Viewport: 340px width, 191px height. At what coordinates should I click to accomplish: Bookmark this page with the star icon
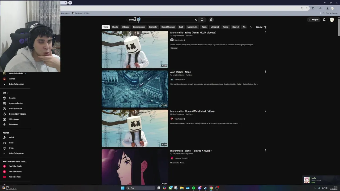(306, 8)
